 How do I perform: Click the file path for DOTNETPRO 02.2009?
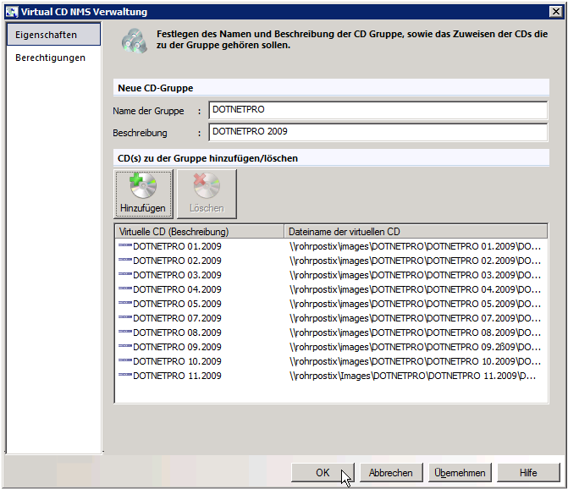[x=415, y=261]
